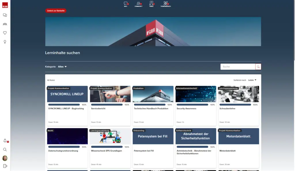Open notifications bell icon
The height and width of the screenshot is (171, 295).
pyautogui.click(x=5, y=140)
